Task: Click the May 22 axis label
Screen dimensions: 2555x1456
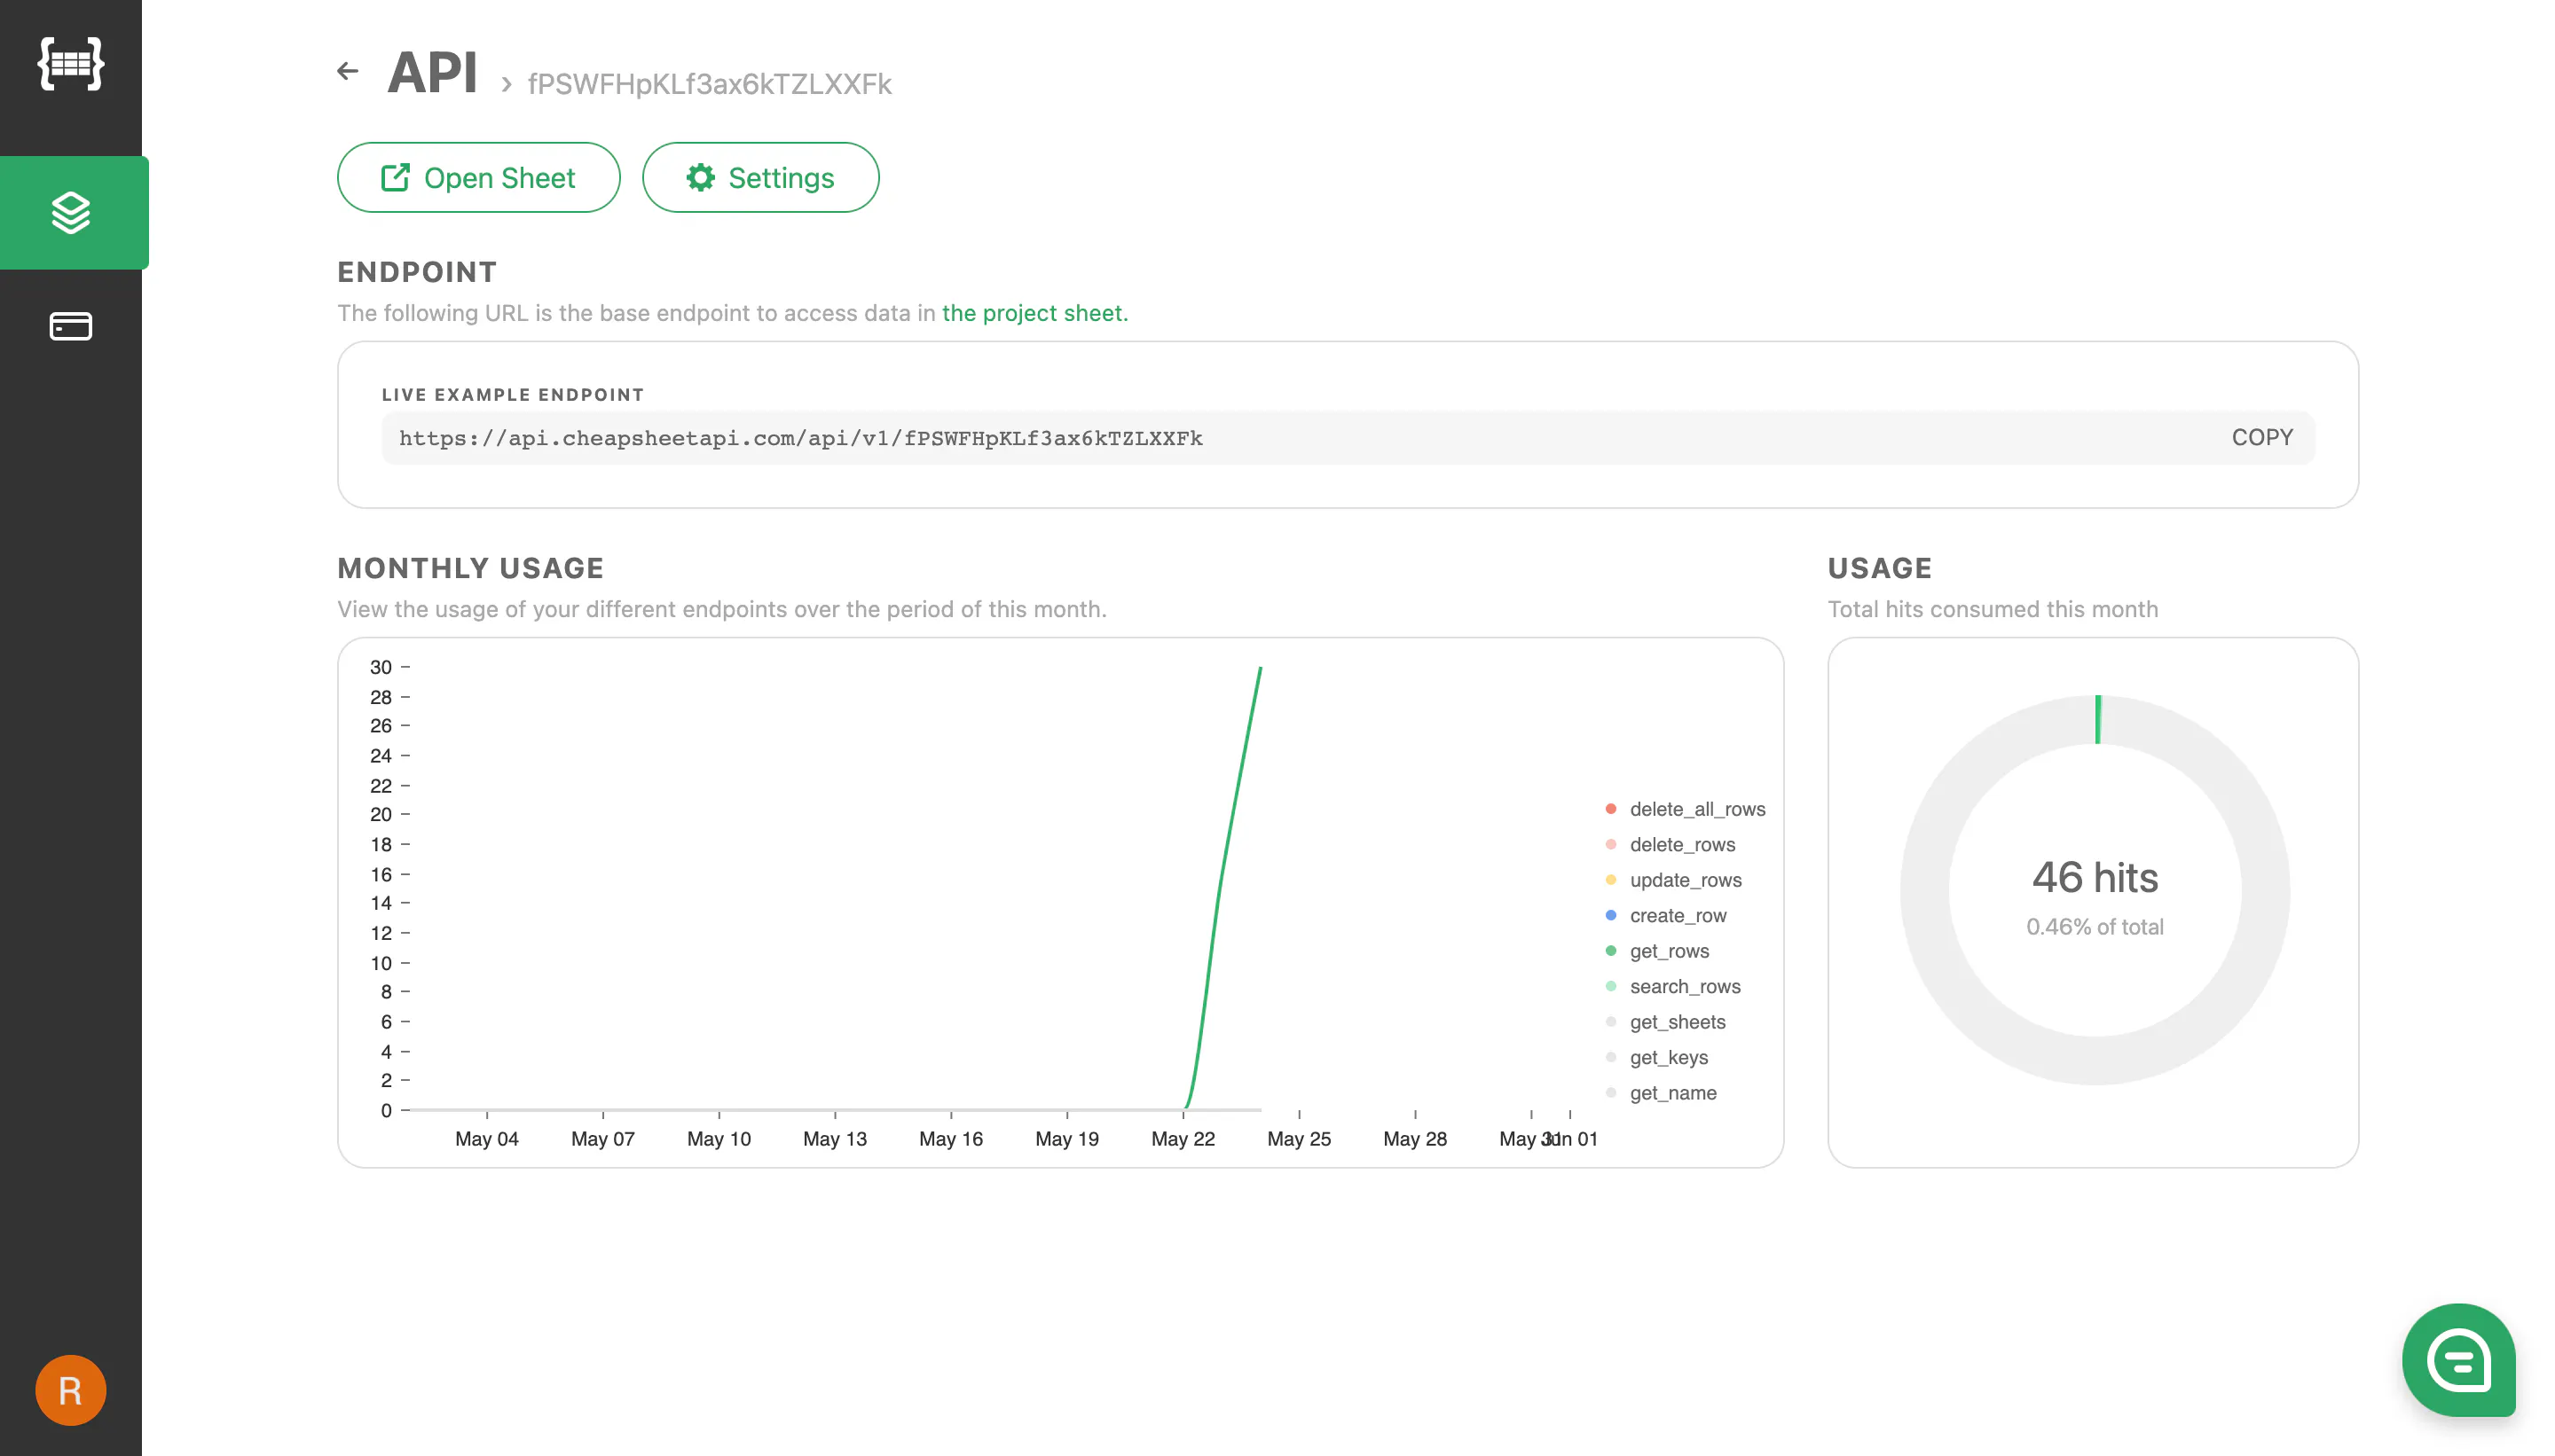Action: point(1183,1139)
